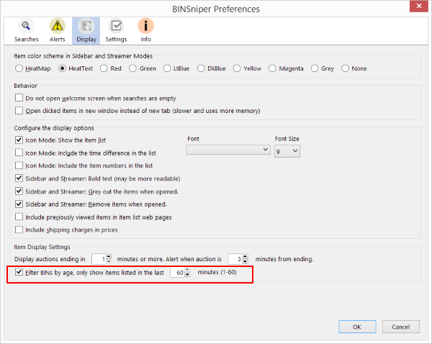This screenshot has height=344, width=432.
Task: Open the Searches preferences section
Action: 26,30
